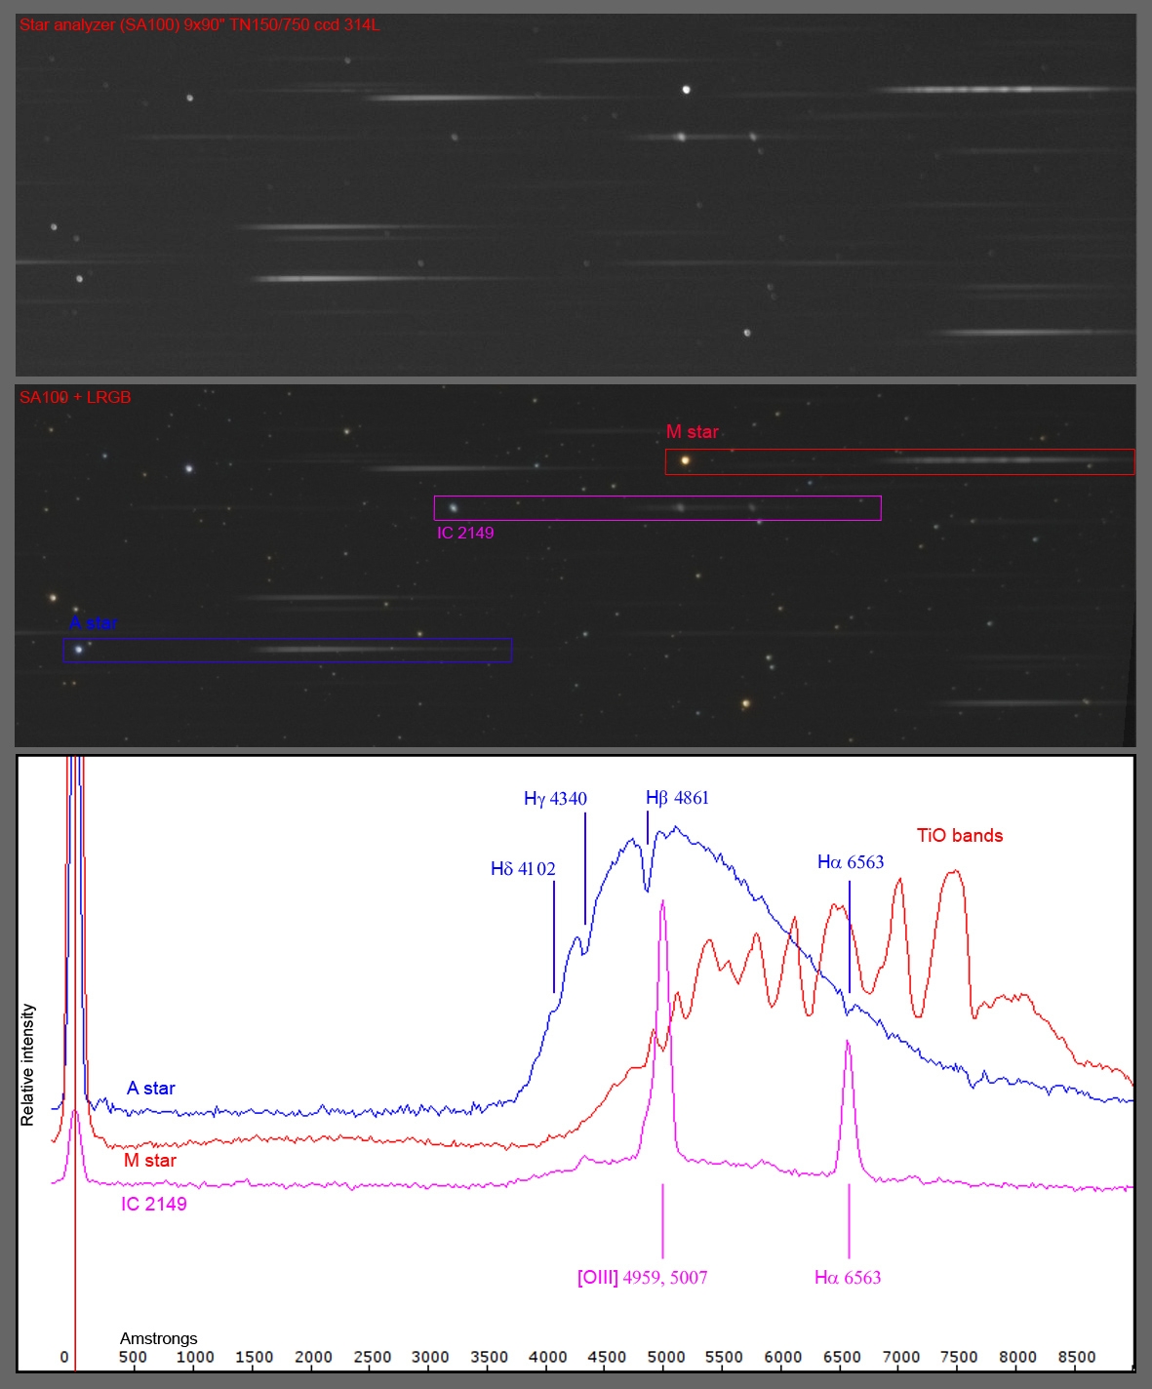Click the blue 'Hα 6563' label

851,862
